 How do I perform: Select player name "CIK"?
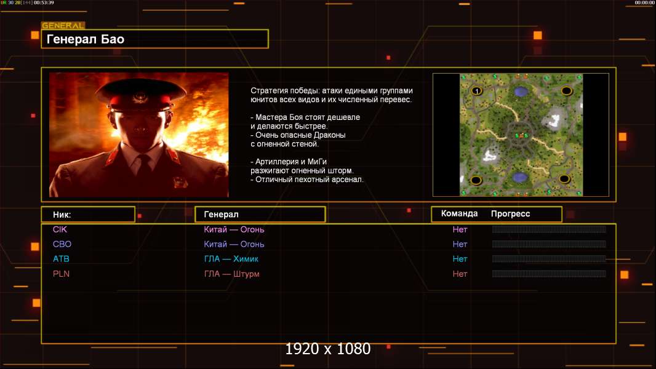[60, 229]
